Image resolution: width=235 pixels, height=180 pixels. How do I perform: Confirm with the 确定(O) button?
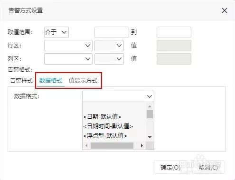point(170,168)
